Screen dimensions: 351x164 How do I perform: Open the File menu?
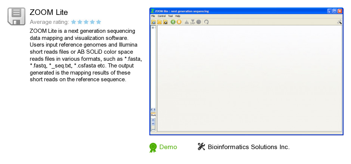click(153, 16)
